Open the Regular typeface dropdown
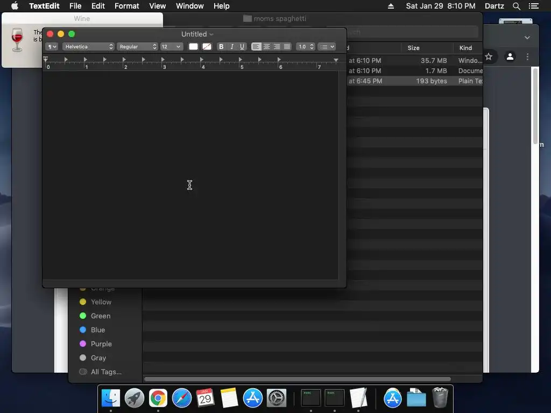The width and height of the screenshot is (551, 413). pyautogui.click(x=137, y=47)
